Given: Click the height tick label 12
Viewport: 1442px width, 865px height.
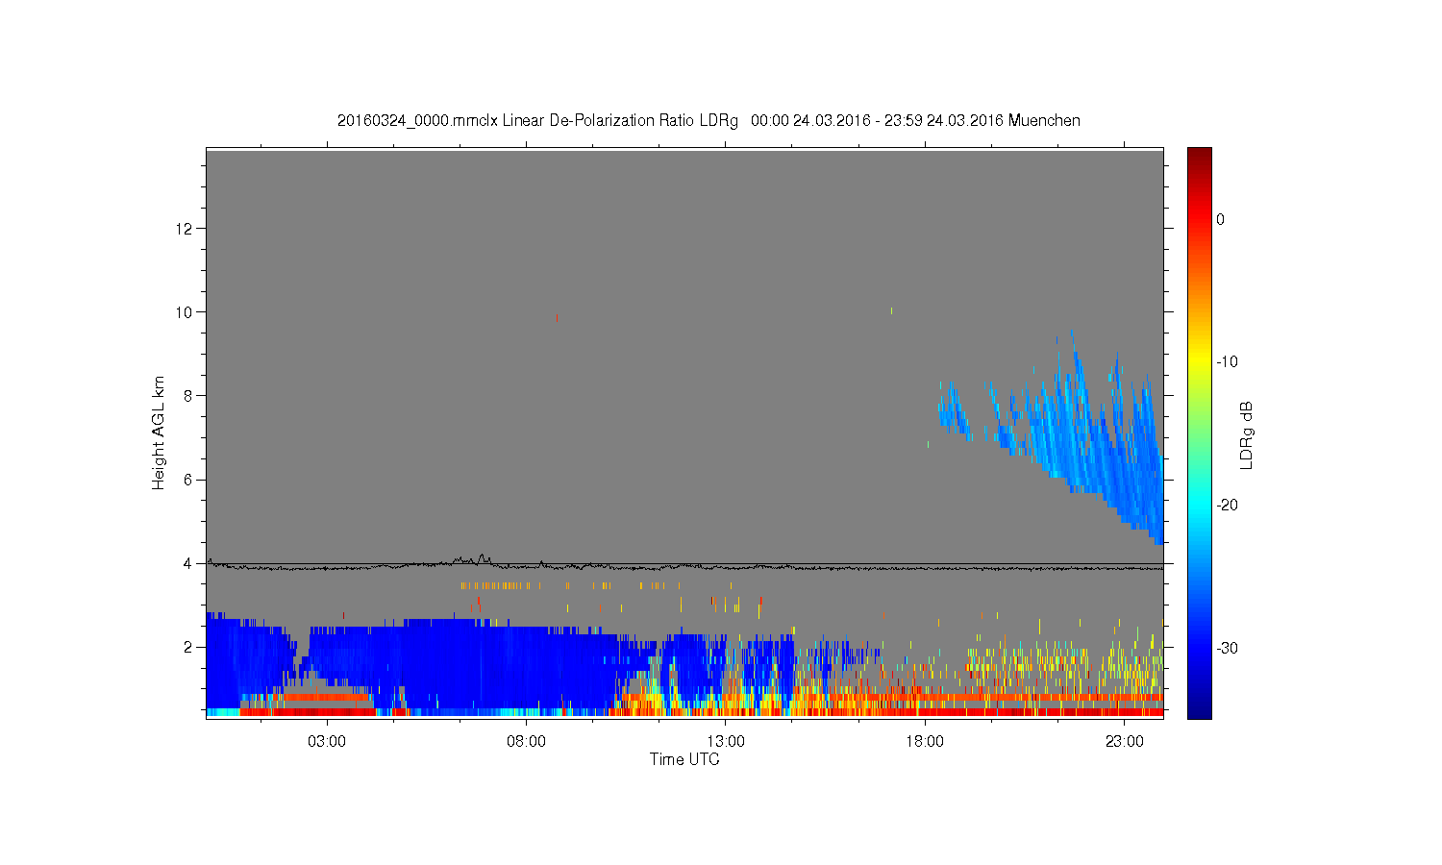Looking at the screenshot, I should [186, 229].
